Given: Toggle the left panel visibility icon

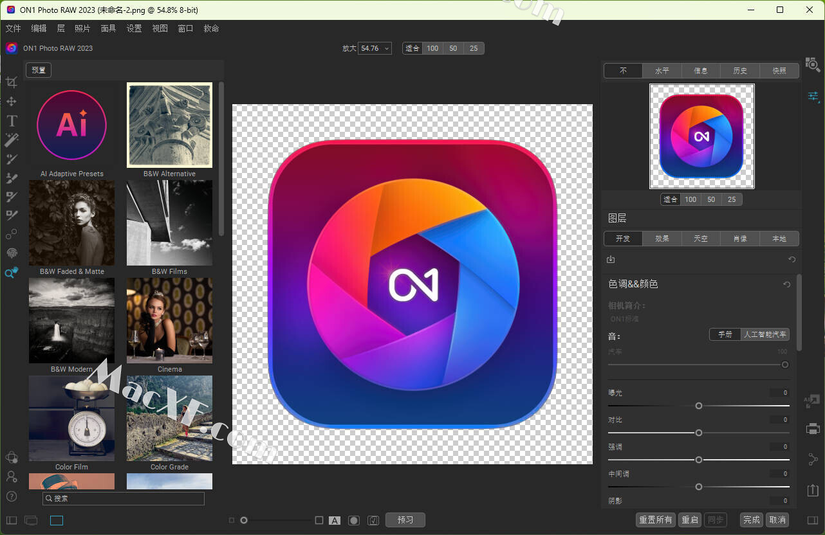Looking at the screenshot, I should [12, 520].
